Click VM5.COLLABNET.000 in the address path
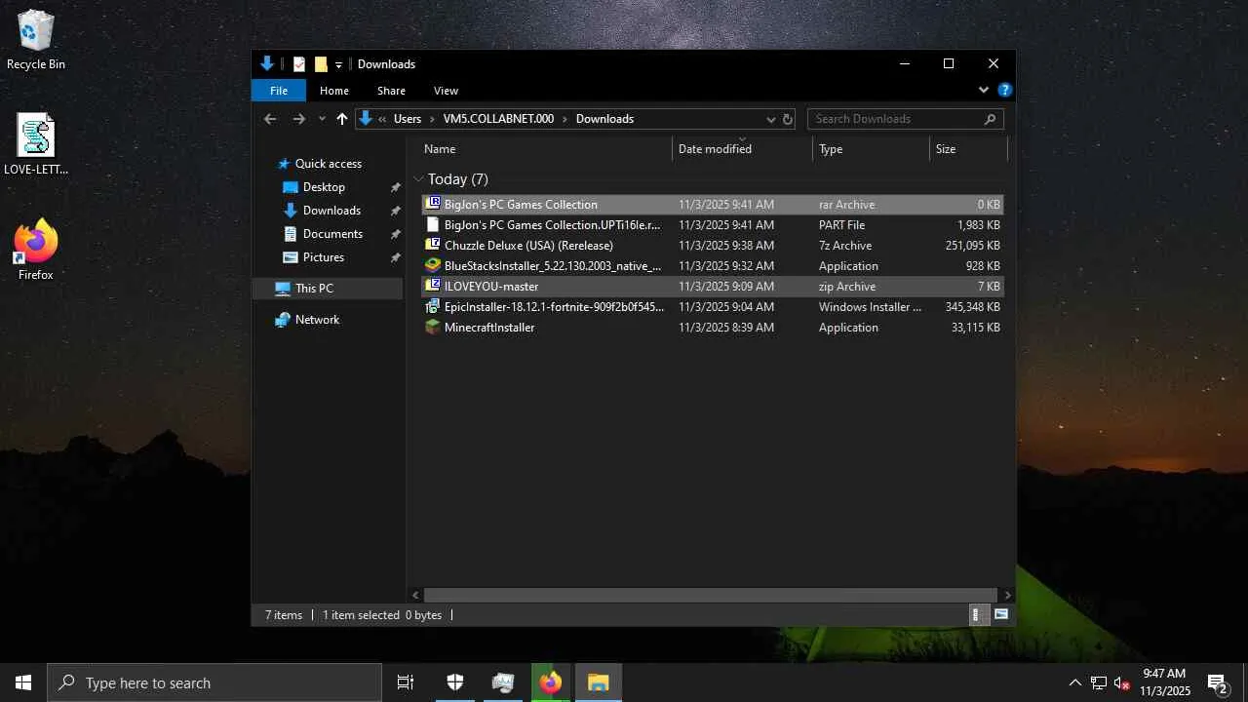The height and width of the screenshot is (702, 1248). 498,119
